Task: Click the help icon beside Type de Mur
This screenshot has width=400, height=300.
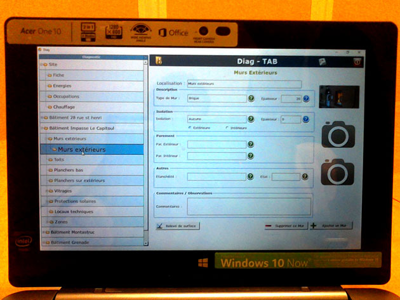Action: (x=251, y=98)
